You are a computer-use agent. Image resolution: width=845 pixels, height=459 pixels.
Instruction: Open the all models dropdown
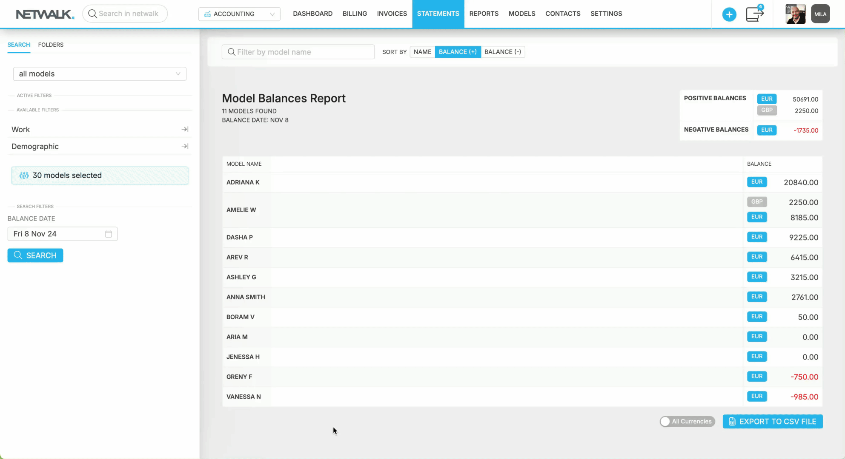point(100,74)
